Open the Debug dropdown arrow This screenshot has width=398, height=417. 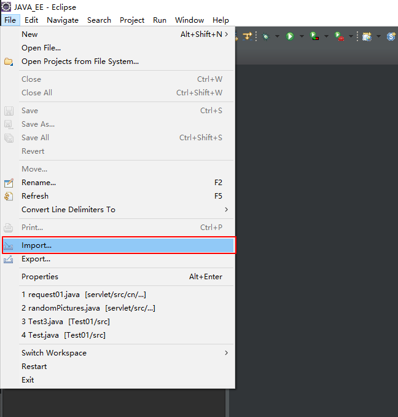click(277, 36)
